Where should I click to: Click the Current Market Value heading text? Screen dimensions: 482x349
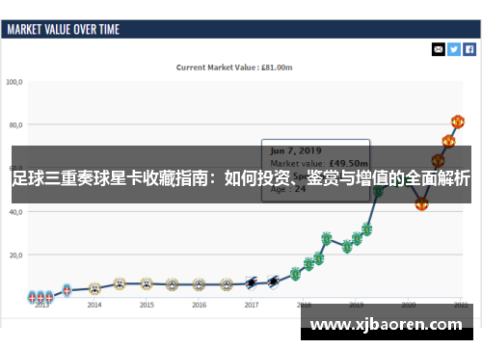(234, 67)
